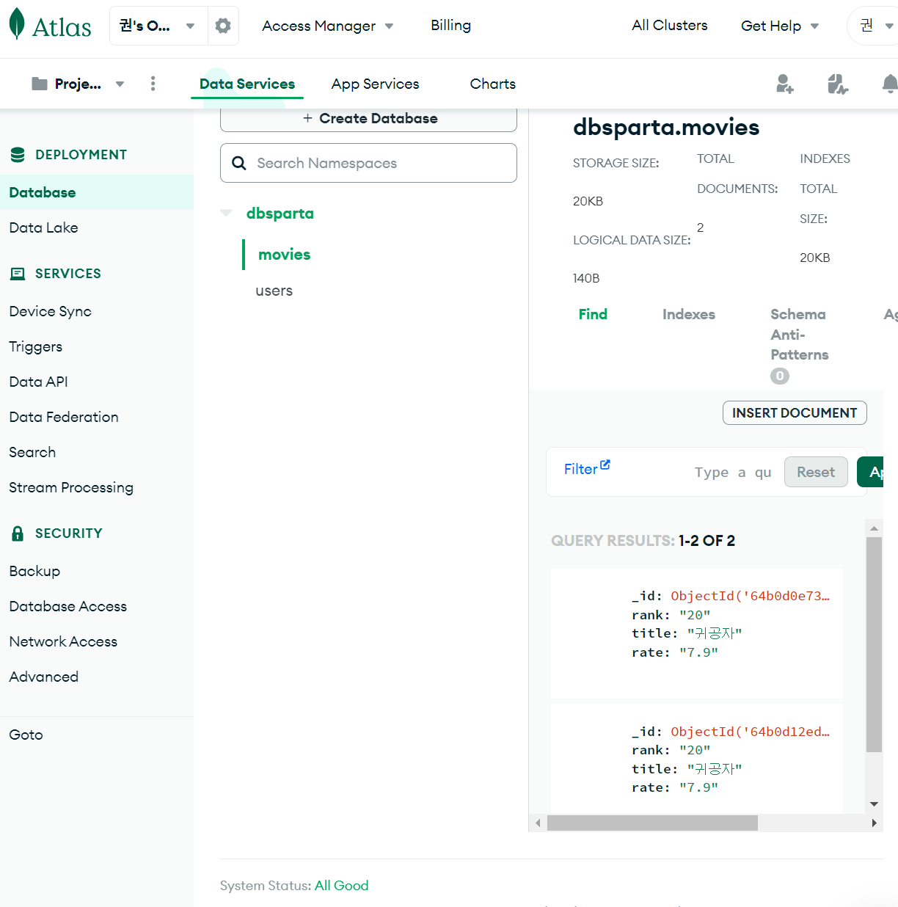898x907 pixels.
Task: Click the scroll-down arrow of results pane
Action: (874, 804)
